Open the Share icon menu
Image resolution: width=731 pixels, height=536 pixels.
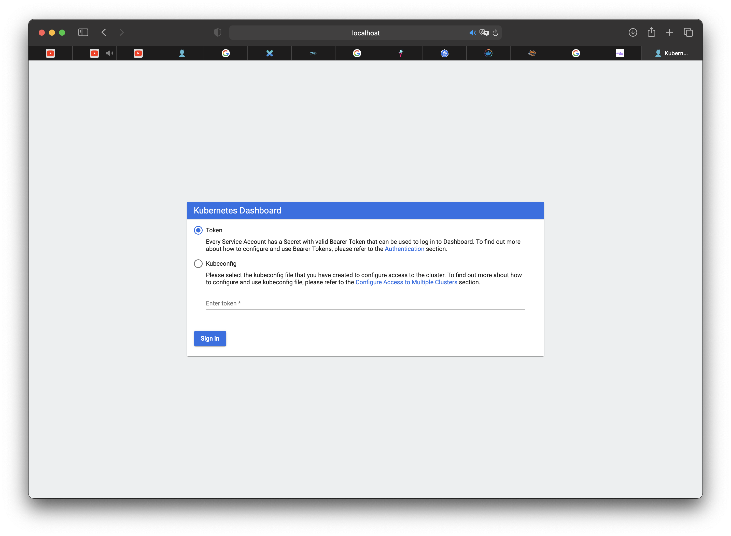651,32
